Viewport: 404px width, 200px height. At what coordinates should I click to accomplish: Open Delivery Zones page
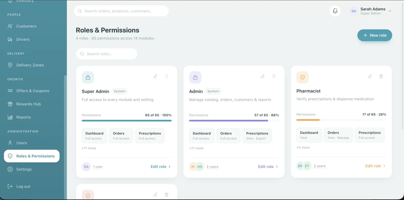pyautogui.click(x=32, y=65)
